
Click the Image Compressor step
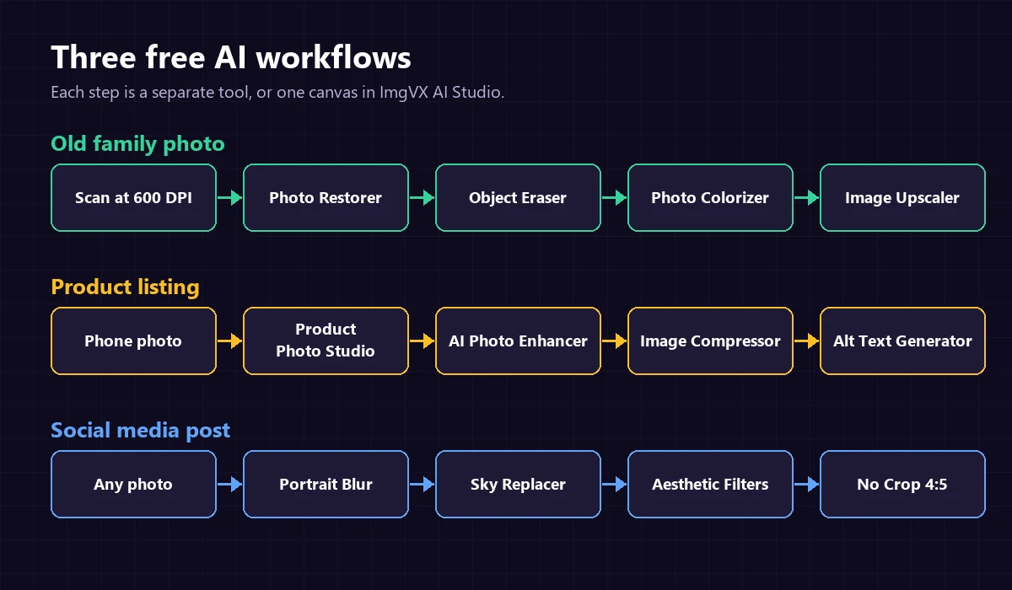pyautogui.click(x=710, y=341)
